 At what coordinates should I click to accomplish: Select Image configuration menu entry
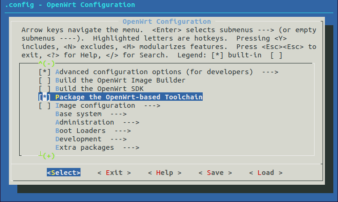[95, 105]
